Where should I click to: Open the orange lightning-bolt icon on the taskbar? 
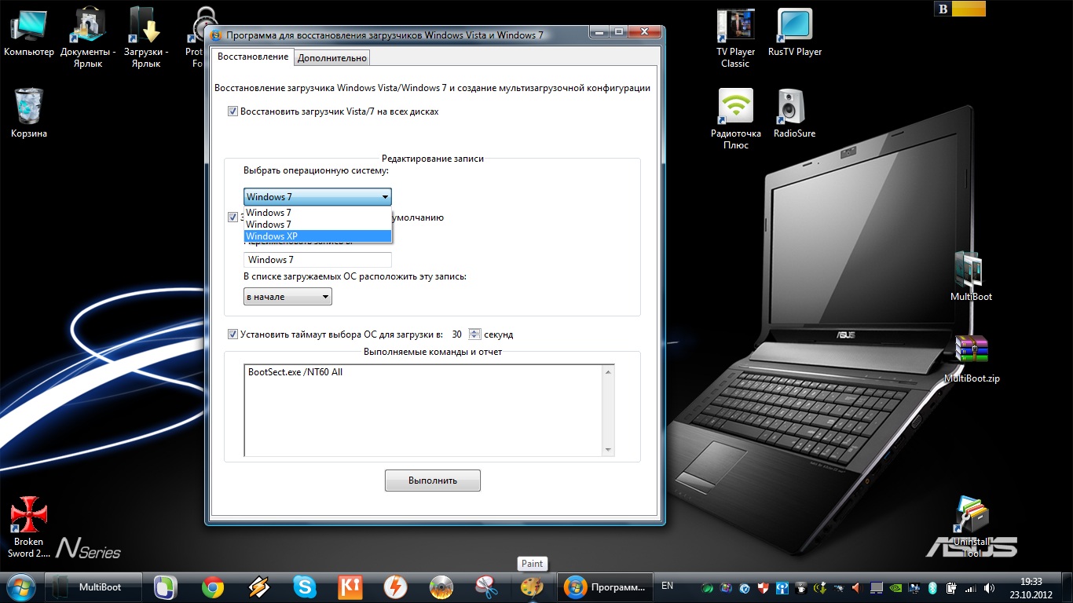click(x=395, y=587)
